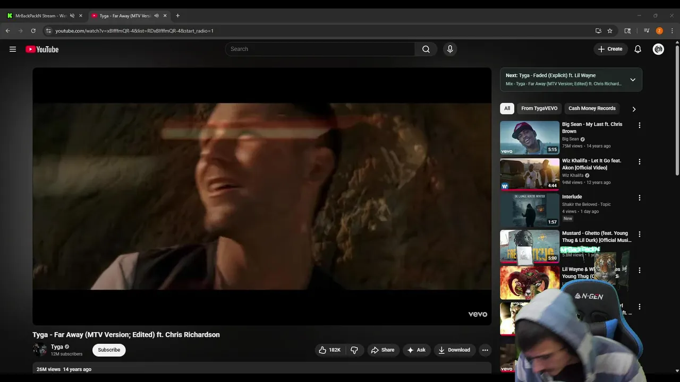This screenshot has width=680, height=382.
Task: Dislike the video with thumbs down
Action: pyautogui.click(x=354, y=350)
